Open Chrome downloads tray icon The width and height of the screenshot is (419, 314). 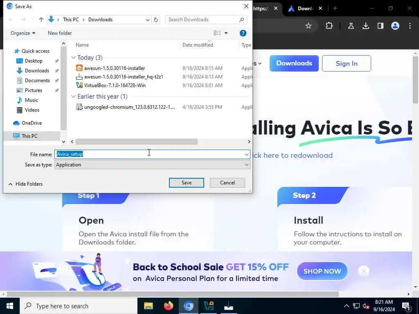365,26
